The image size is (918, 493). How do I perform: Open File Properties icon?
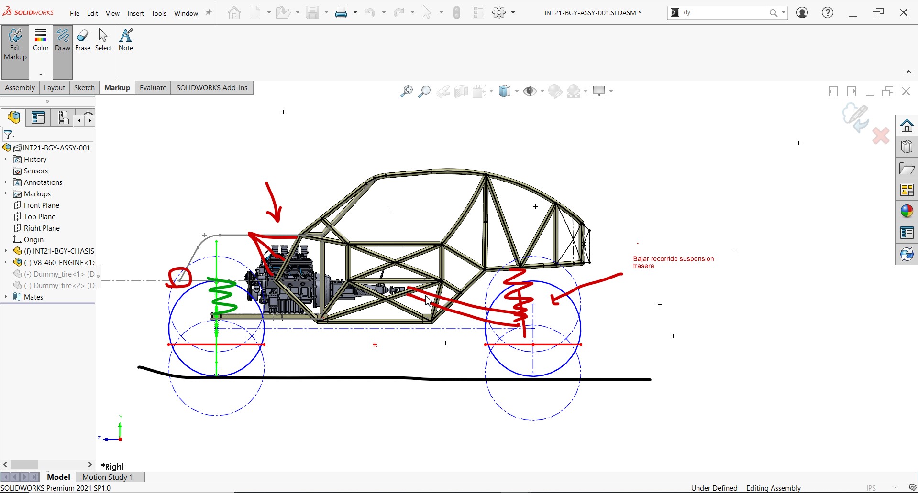[478, 12]
